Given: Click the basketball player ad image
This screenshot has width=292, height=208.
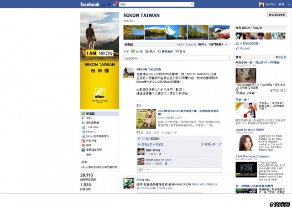Looking at the screenshot, I should point(246,110).
